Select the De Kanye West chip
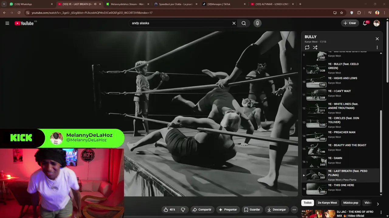 point(327,203)
